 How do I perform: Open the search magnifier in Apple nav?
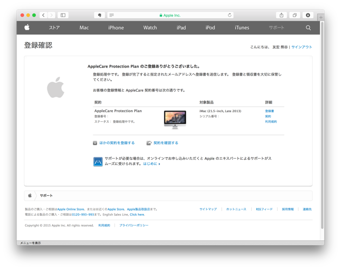(308, 28)
